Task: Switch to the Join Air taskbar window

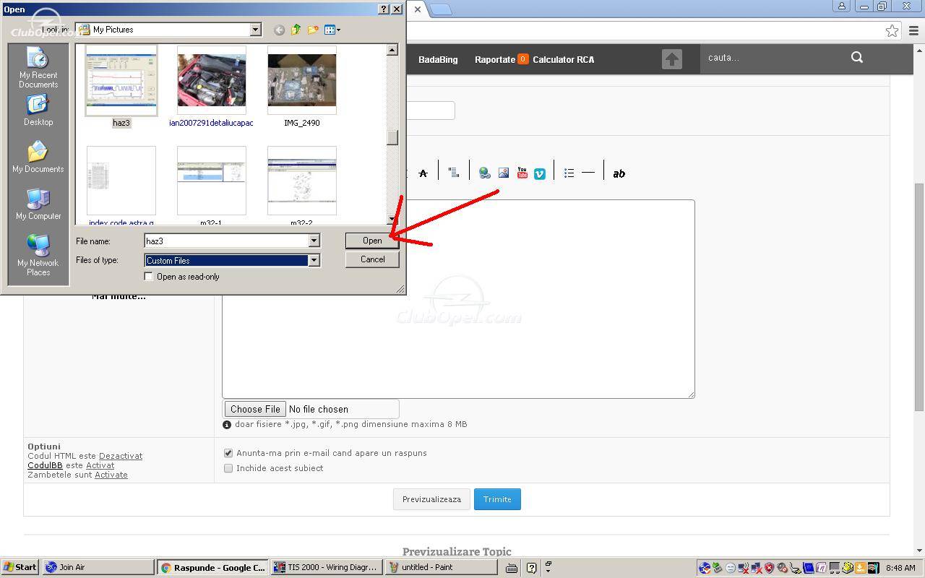Action: click(98, 567)
